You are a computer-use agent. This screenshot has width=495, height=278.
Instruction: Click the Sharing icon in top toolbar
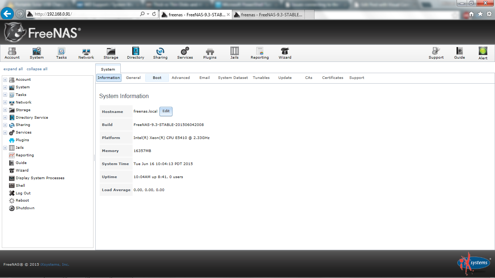click(x=160, y=53)
